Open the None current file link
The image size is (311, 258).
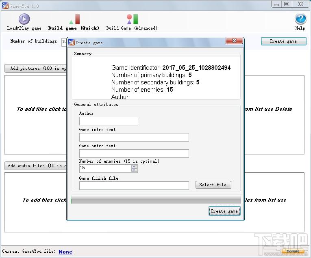pyautogui.click(x=65, y=252)
